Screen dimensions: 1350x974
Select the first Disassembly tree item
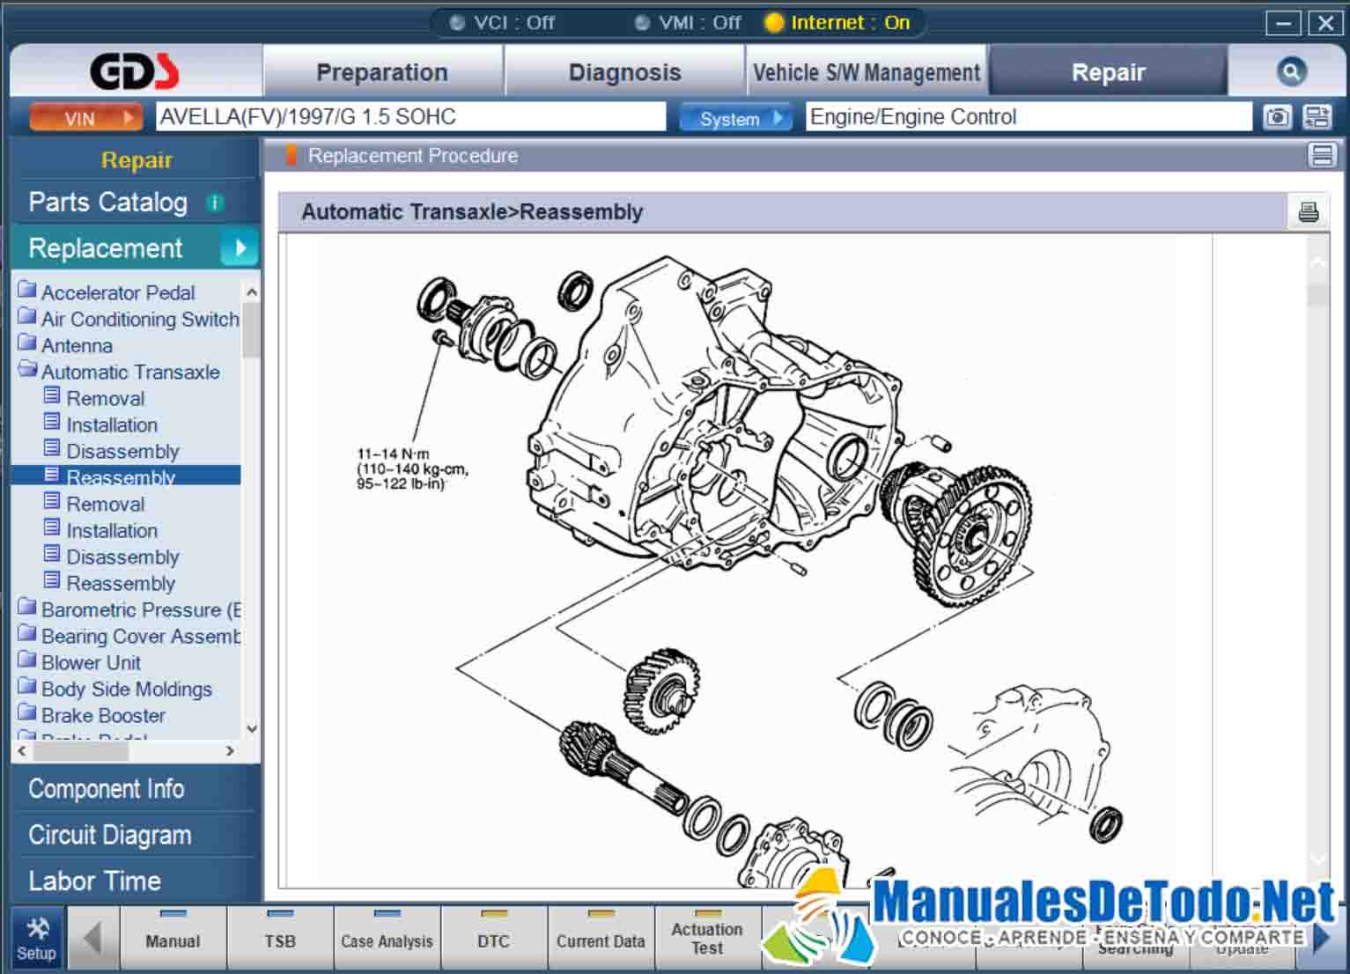pos(122,451)
